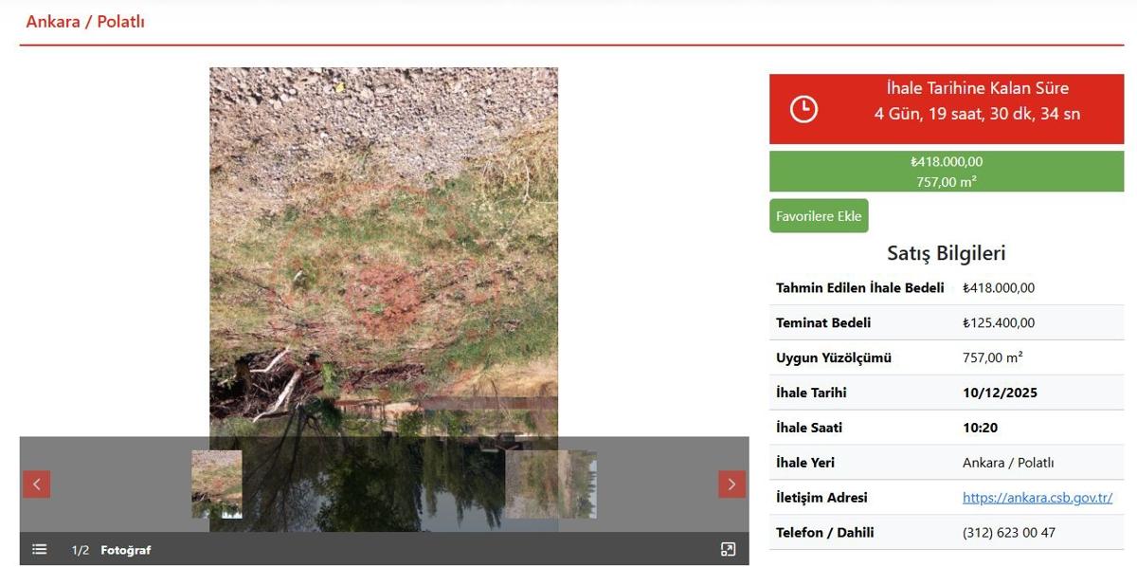Select the first photo thumbnail
This screenshot has width=1137, height=567.
pyautogui.click(x=217, y=484)
